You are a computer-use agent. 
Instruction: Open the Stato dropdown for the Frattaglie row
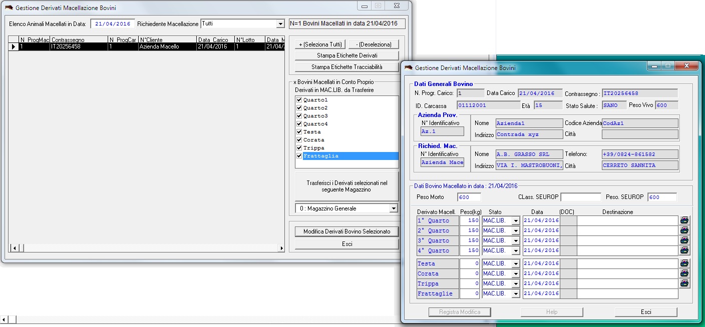click(x=516, y=294)
